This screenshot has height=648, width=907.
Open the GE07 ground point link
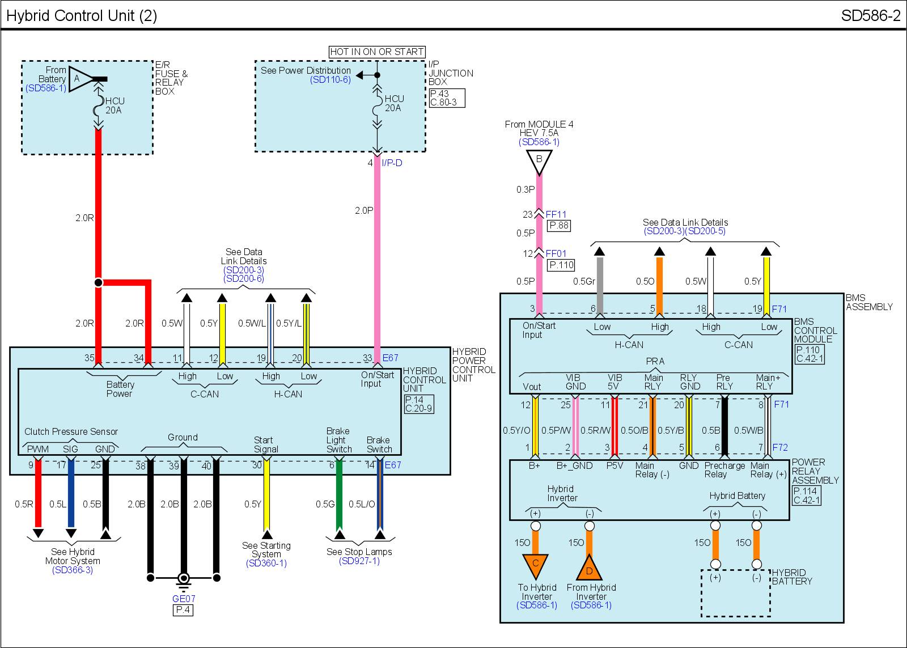point(183,599)
